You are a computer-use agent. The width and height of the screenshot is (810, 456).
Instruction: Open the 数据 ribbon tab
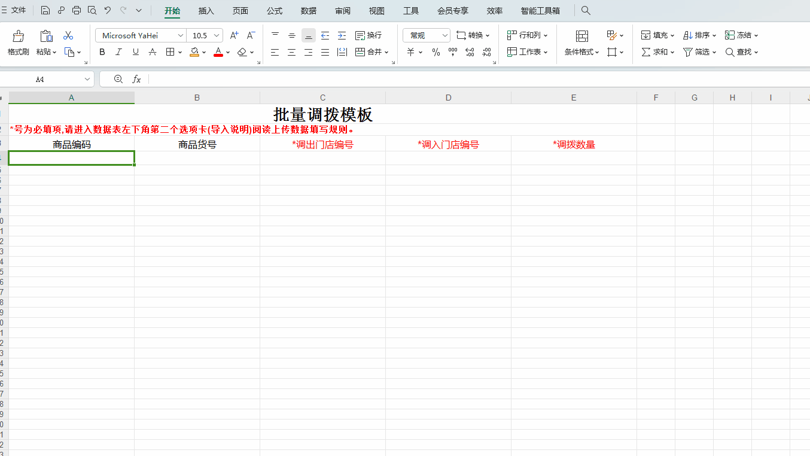pos(309,11)
